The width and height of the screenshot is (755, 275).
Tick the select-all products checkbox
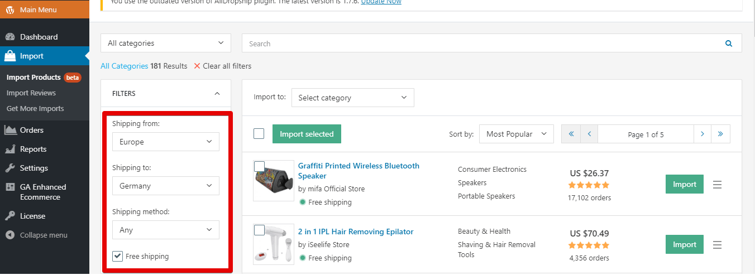(x=259, y=134)
